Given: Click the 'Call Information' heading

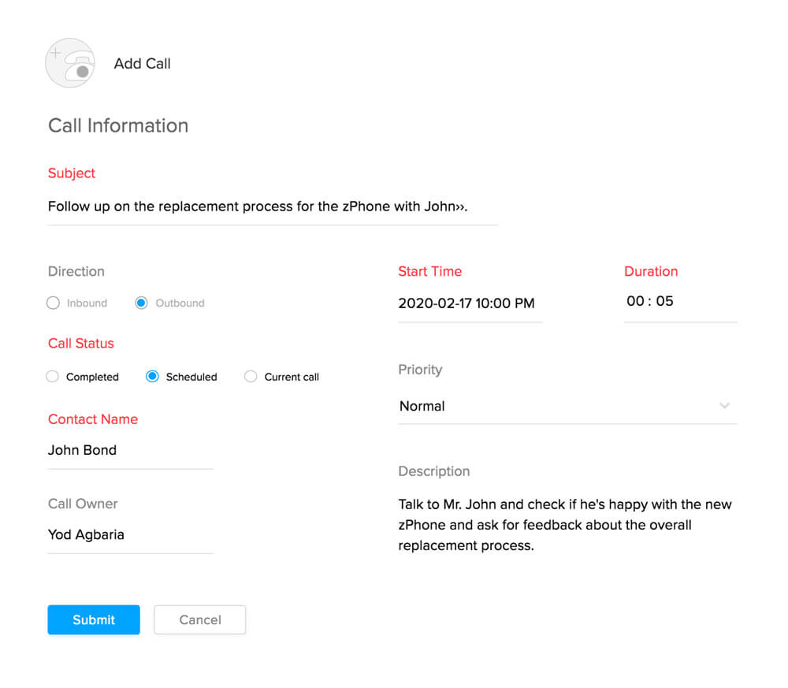Looking at the screenshot, I should 118,125.
